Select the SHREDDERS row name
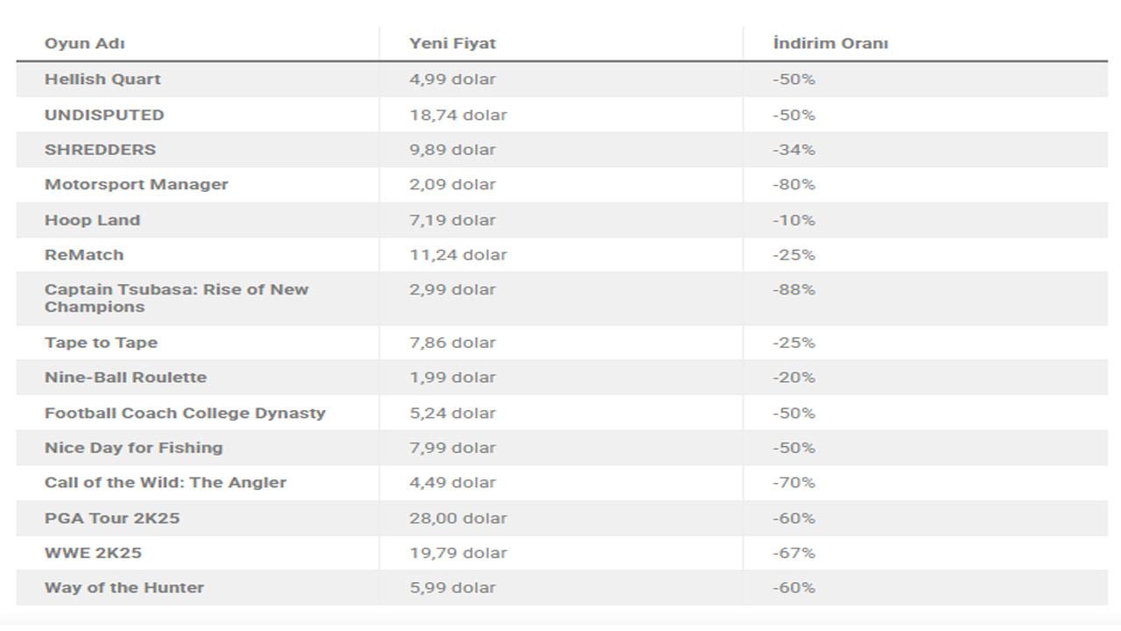Screen dimensions: 1121x631 [x=100, y=149]
